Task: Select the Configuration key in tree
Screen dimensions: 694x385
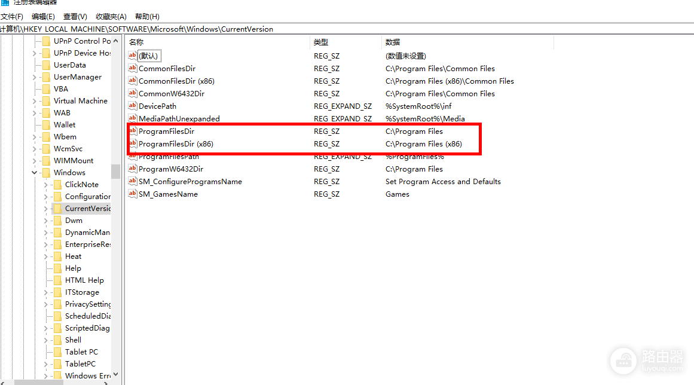Action: pyautogui.click(x=88, y=197)
